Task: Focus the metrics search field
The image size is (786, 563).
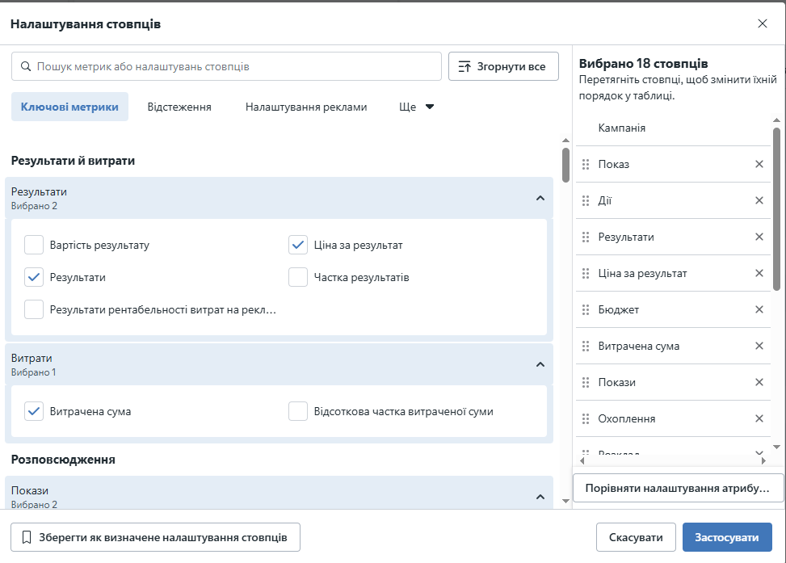Action: point(226,66)
